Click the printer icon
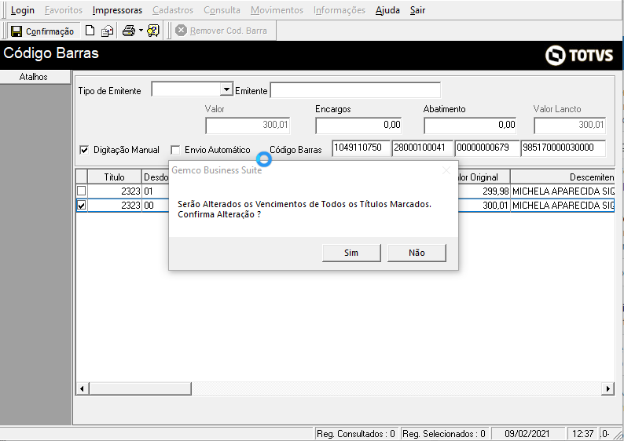The height and width of the screenshot is (441, 624). [x=129, y=31]
